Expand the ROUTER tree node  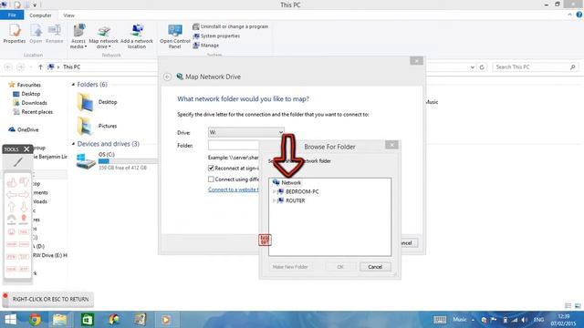pyautogui.click(x=274, y=200)
